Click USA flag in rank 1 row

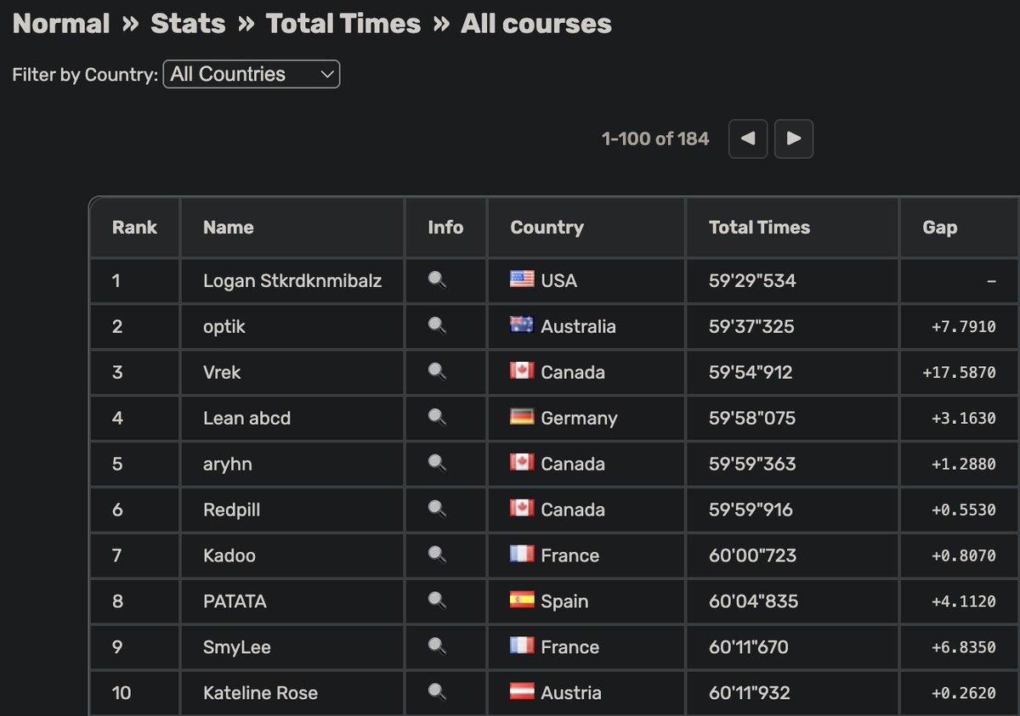522,279
